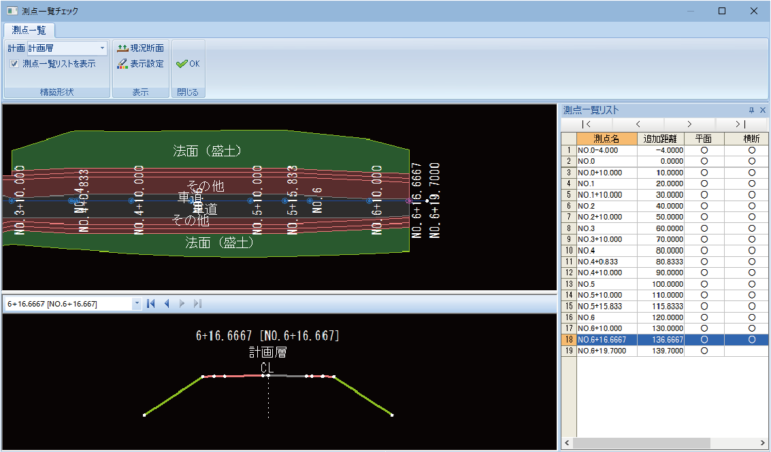The width and height of the screenshot is (771, 452).
Task: Click distance value 100.0000
Action: click(x=660, y=284)
